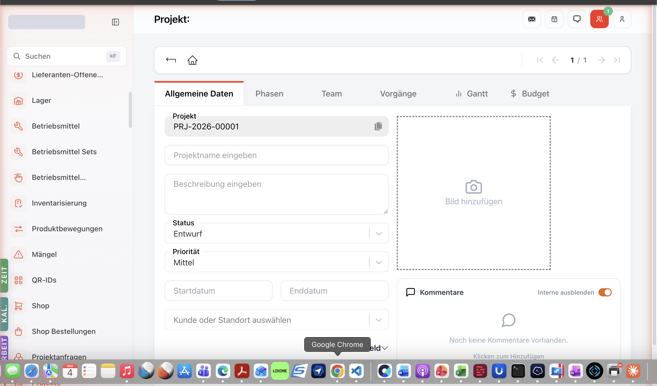The width and height of the screenshot is (657, 386).
Task: Open Produktbewegungen in sidebar
Action: click(66, 229)
